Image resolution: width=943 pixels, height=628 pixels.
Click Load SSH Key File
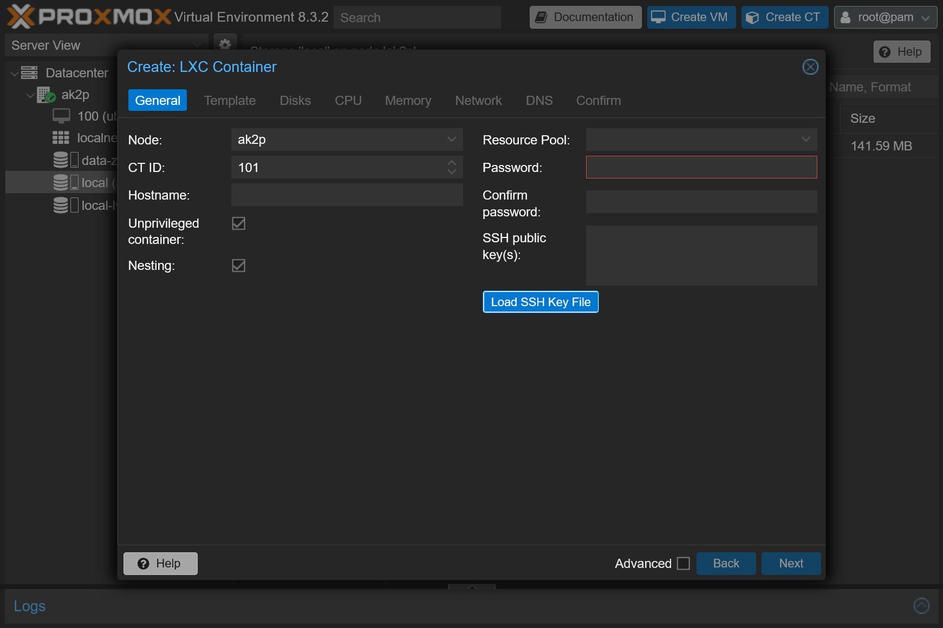click(x=541, y=302)
